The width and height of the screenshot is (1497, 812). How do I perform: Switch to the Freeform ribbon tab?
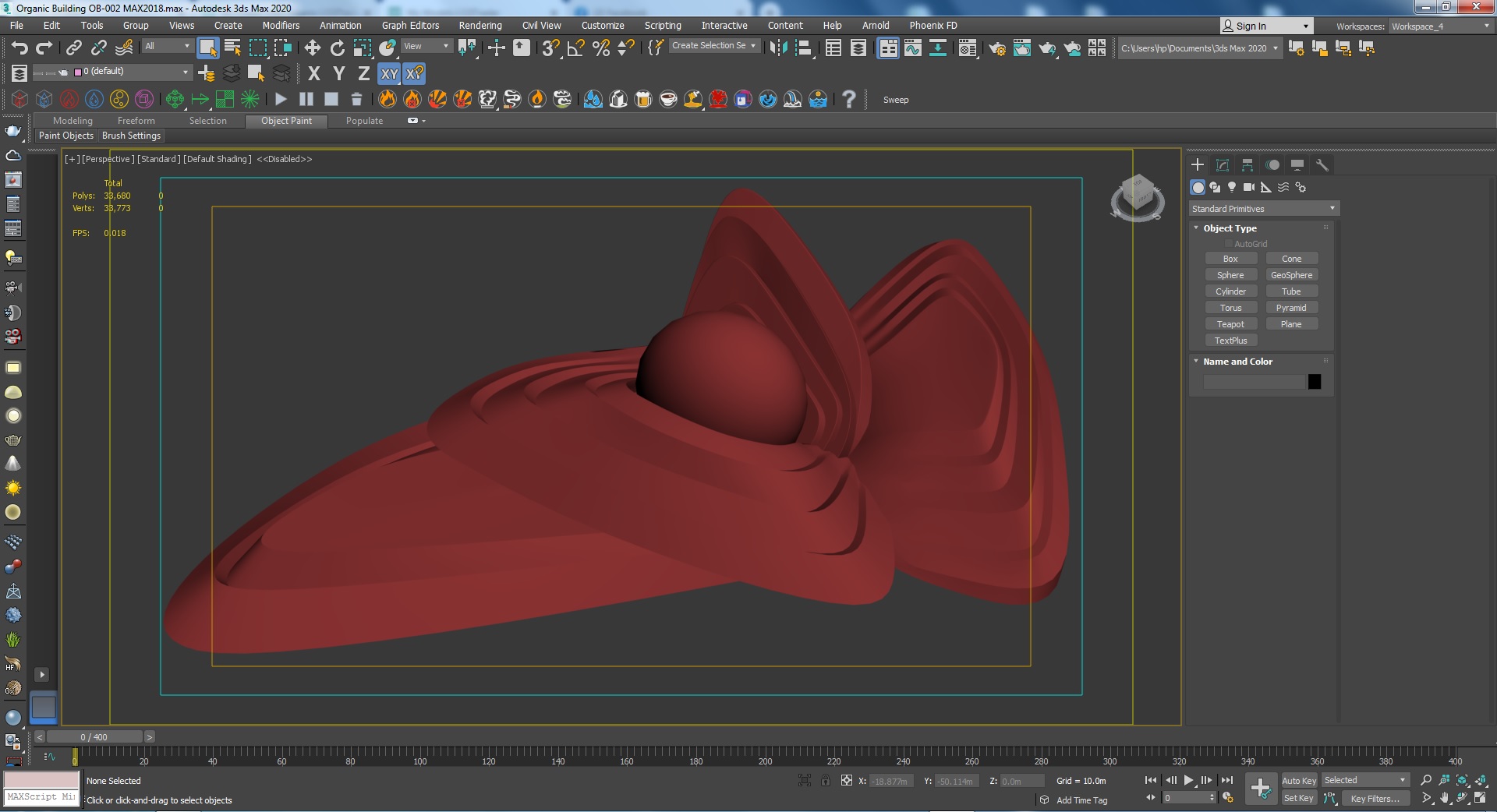(136, 121)
